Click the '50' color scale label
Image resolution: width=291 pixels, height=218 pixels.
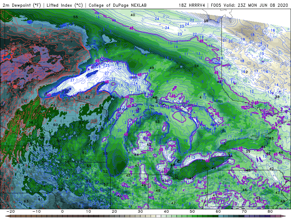click(192, 211)
